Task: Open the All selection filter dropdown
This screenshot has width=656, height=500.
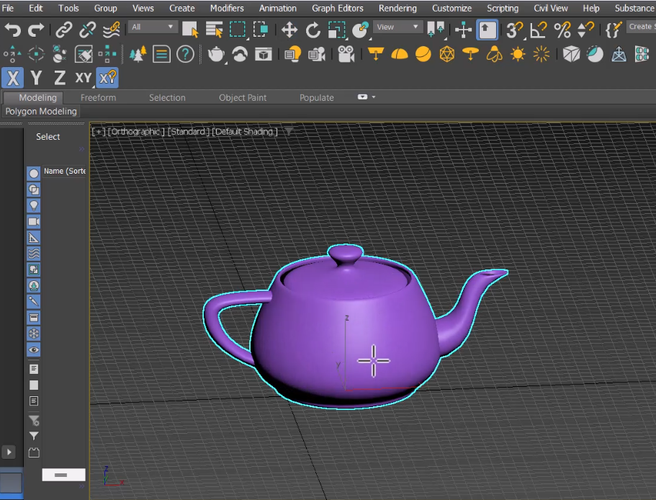Action: pyautogui.click(x=153, y=27)
